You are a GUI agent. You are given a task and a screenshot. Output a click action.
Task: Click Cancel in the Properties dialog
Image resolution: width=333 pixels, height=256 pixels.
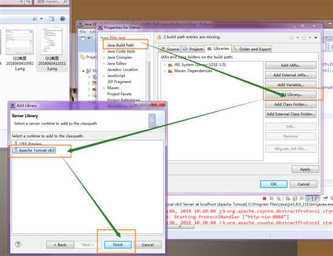(304, 184)
